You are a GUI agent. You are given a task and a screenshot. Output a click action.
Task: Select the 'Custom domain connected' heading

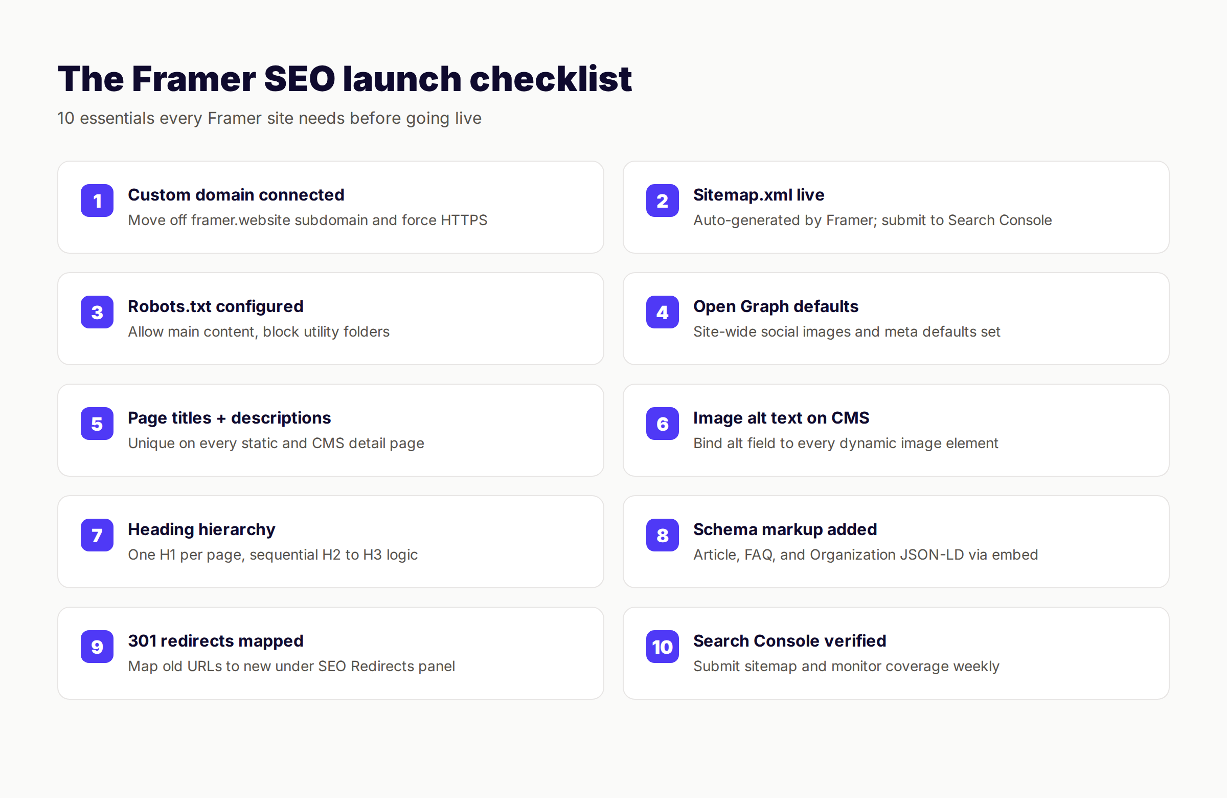click(x=236, y=195)
